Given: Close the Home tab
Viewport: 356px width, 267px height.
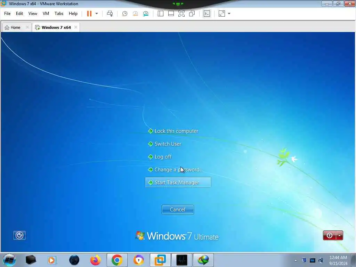Looking at the screenshot, I should (x=27, y=27).
